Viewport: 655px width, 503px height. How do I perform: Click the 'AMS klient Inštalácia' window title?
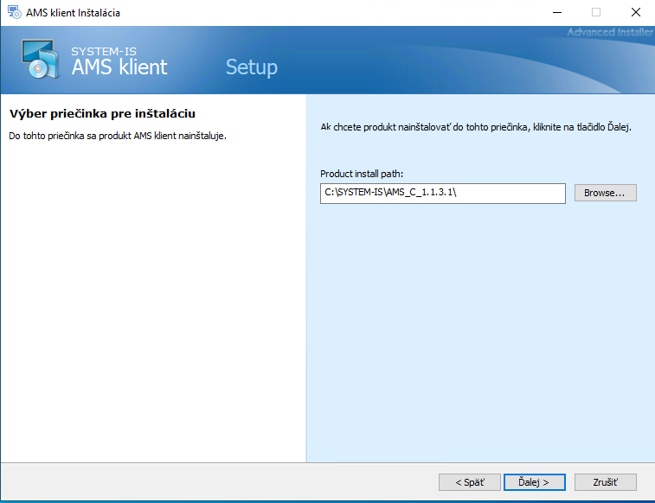coord(73,13)
